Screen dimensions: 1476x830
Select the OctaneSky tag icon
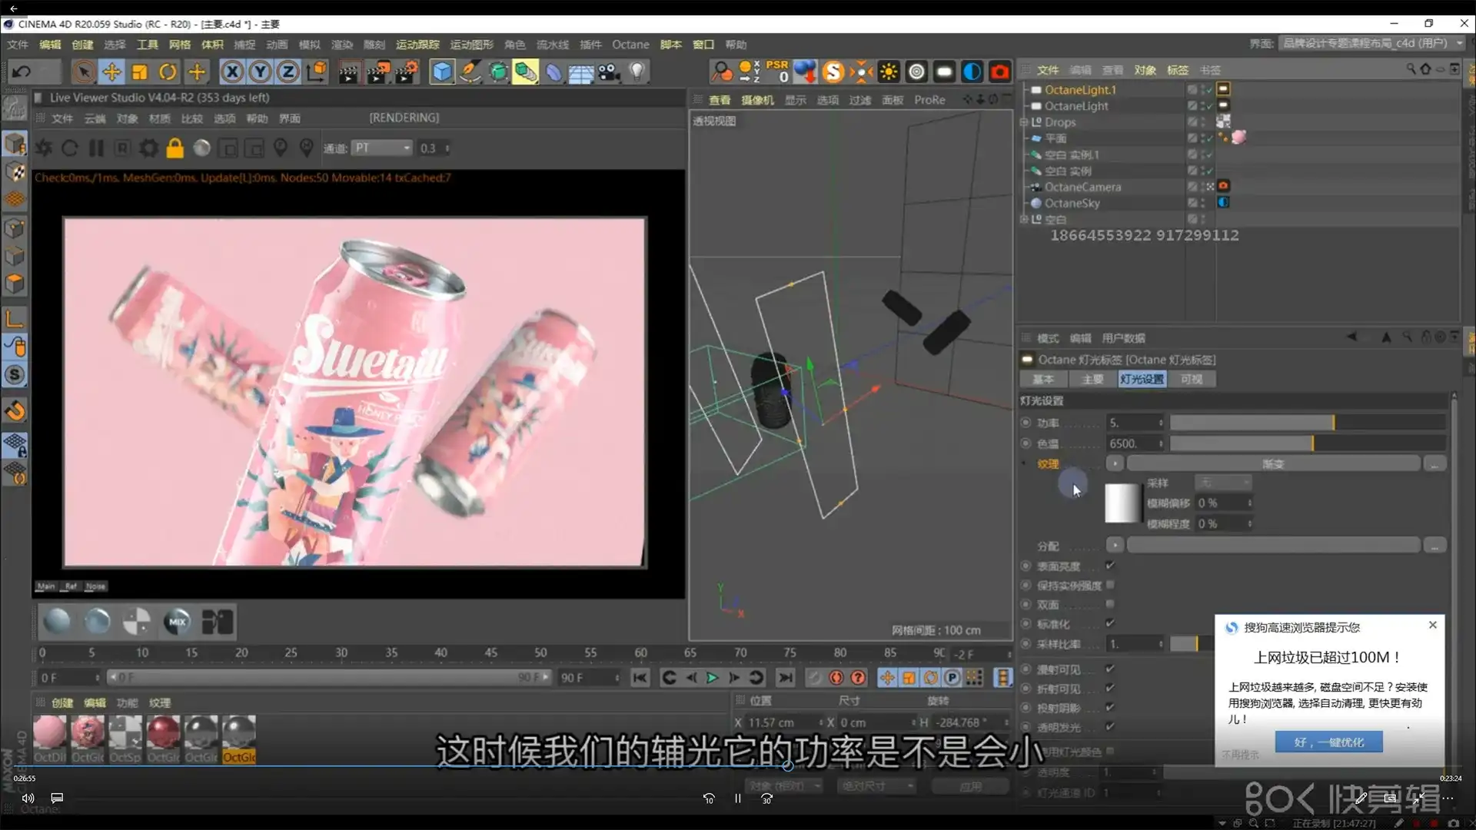1224,202
